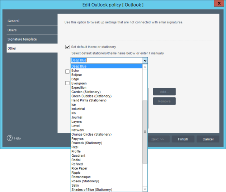Select the Romanesque theme
The image size is (226, 192).
(x=107, y=177)
